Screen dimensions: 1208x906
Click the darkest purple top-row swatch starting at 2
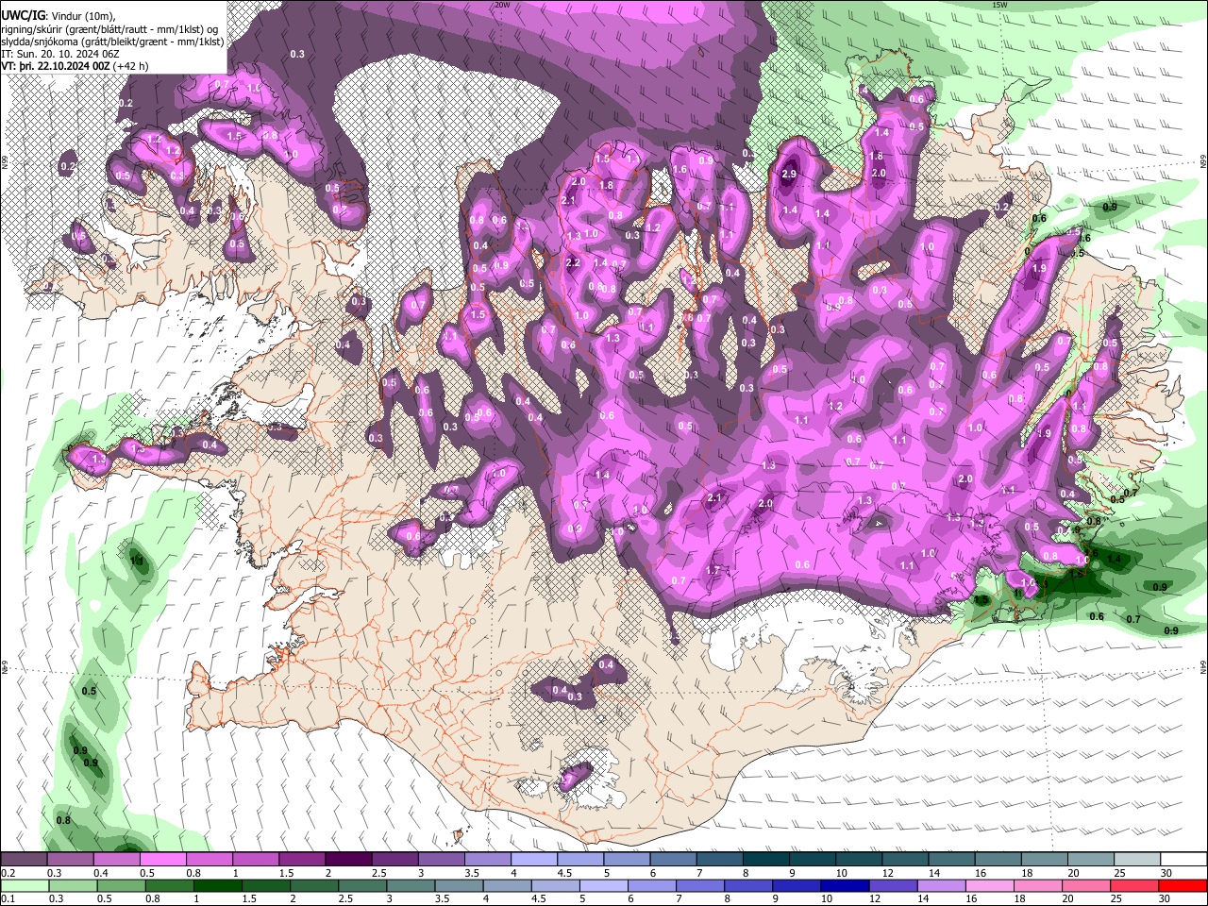click(348, 859)
